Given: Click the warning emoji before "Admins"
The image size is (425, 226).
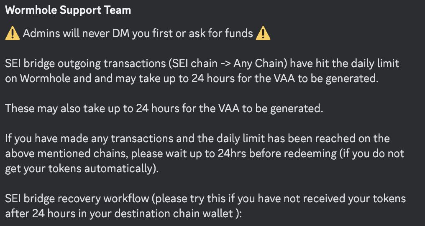Looking at the screenshot, I should [12, 33].
